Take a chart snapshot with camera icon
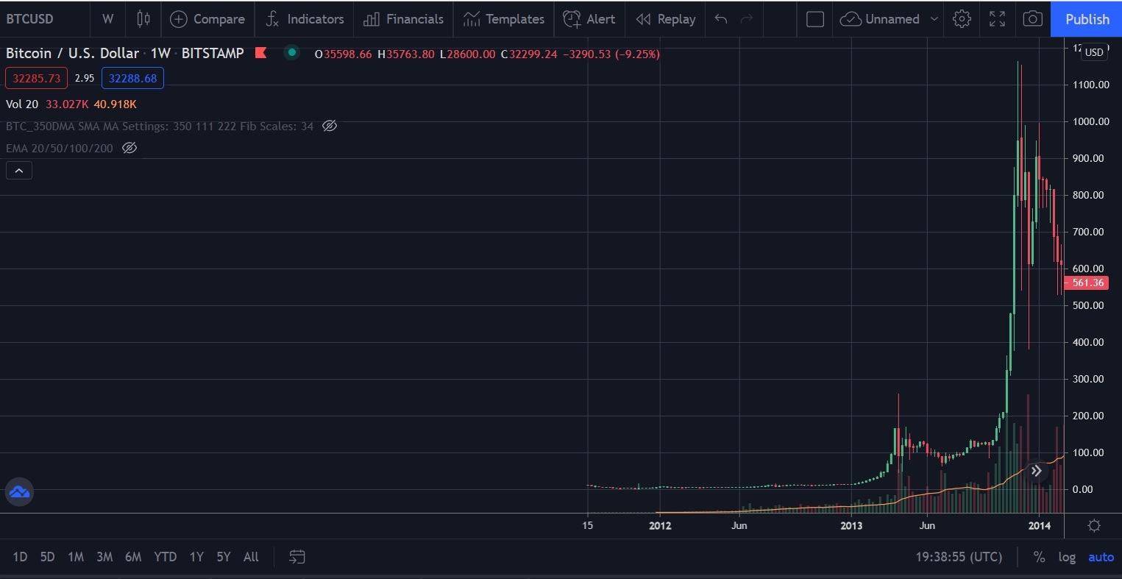This screenshot has height=579, width=1122. click(x=1032, y=19)
